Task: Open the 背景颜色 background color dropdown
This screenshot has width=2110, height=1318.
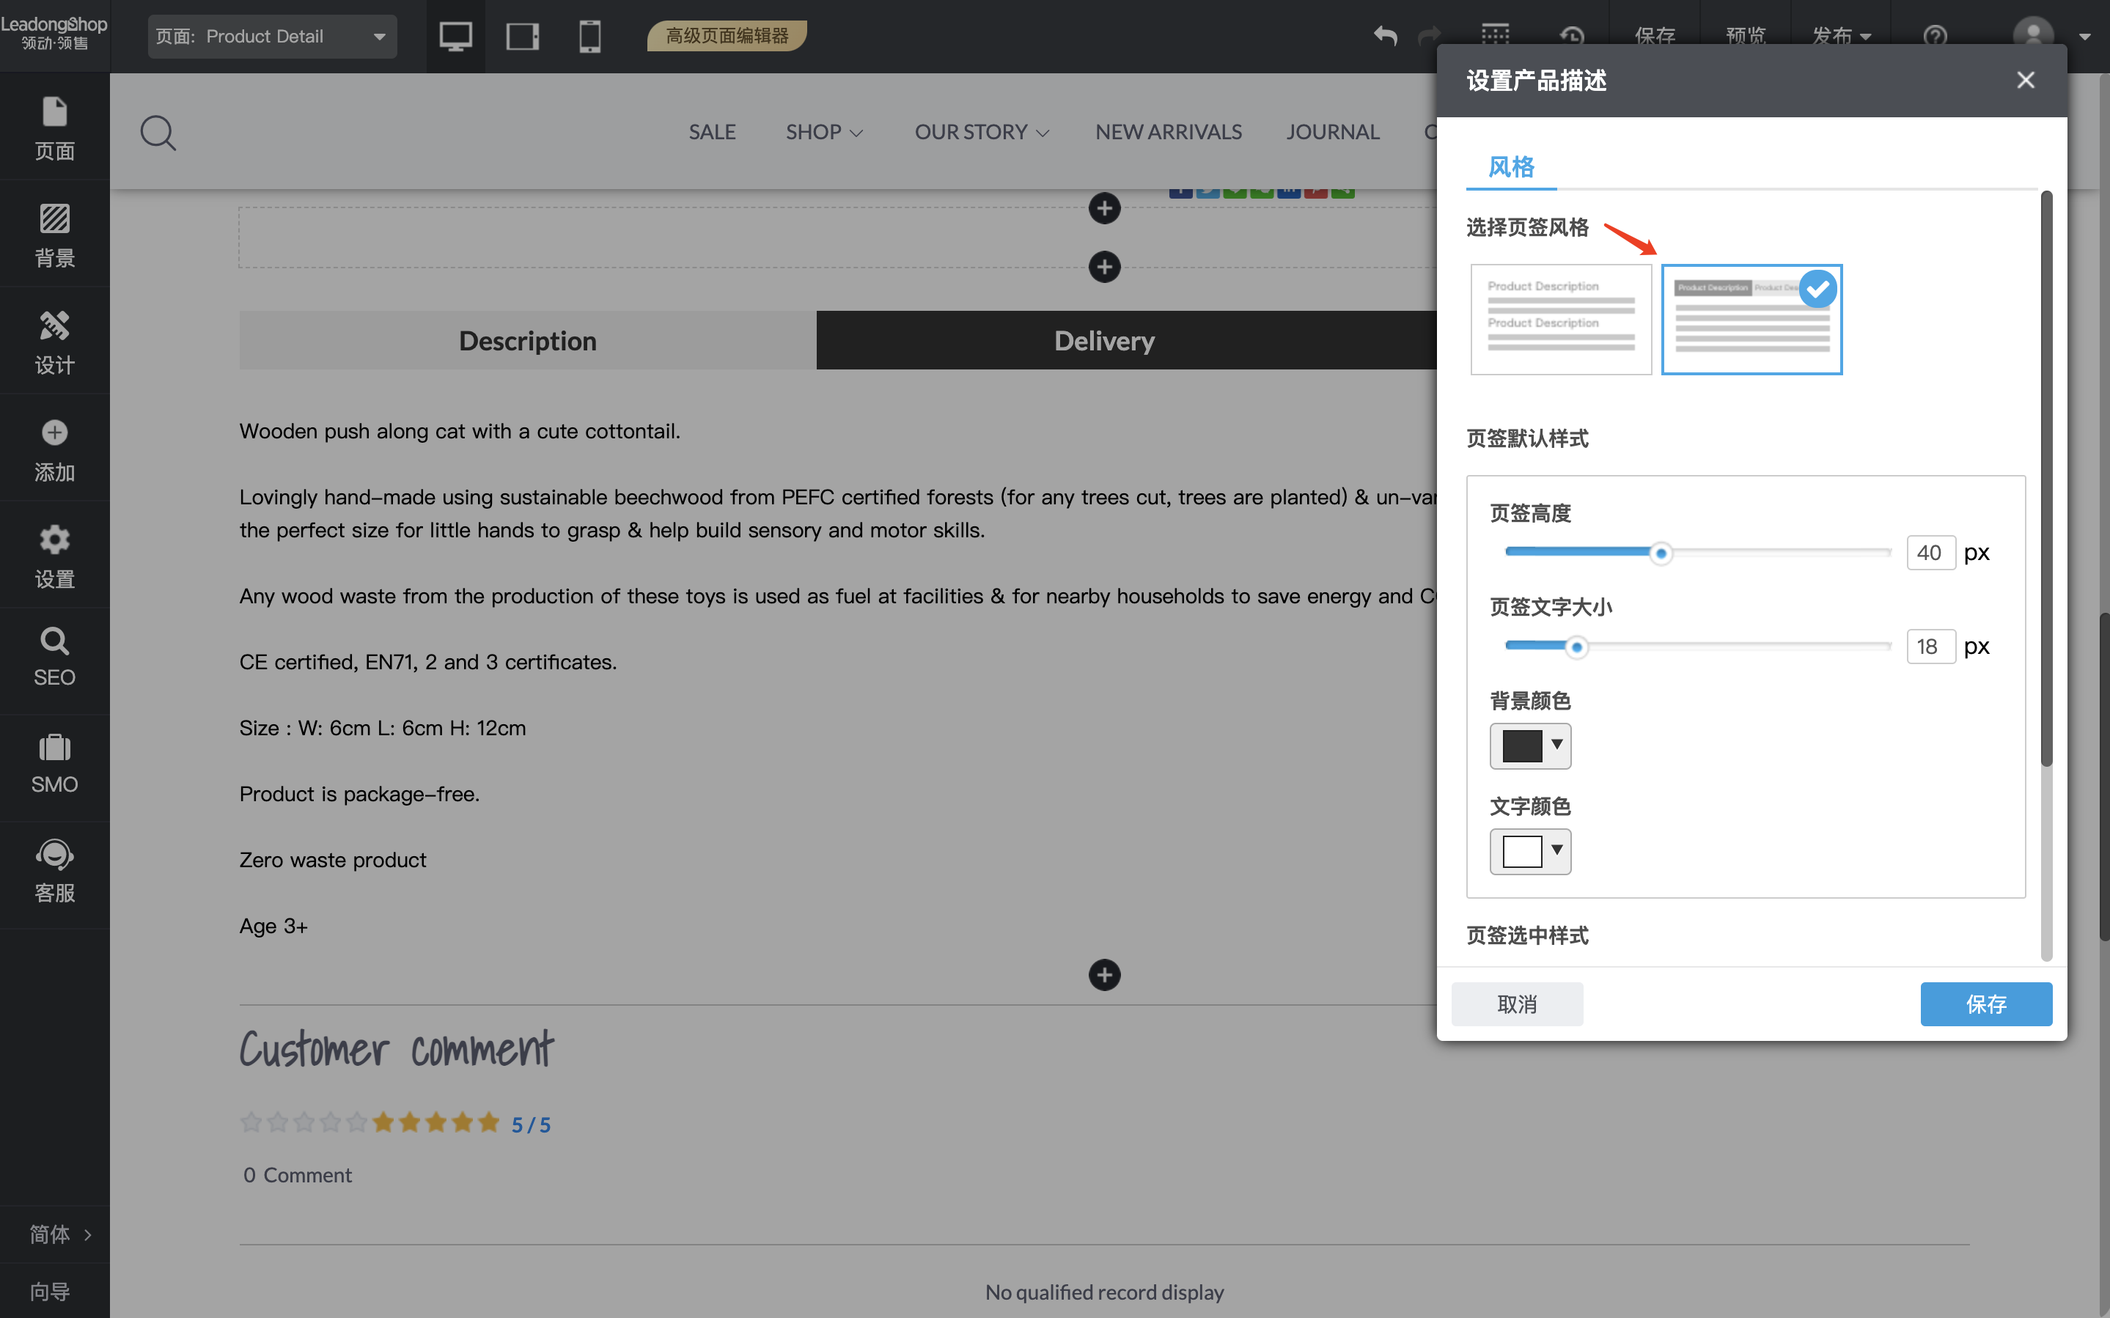Action: [1529, 745]
